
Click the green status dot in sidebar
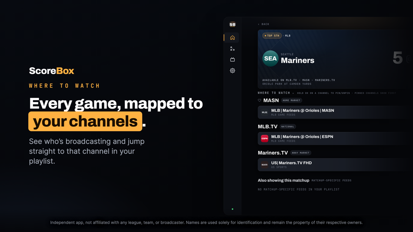(232, 209)
